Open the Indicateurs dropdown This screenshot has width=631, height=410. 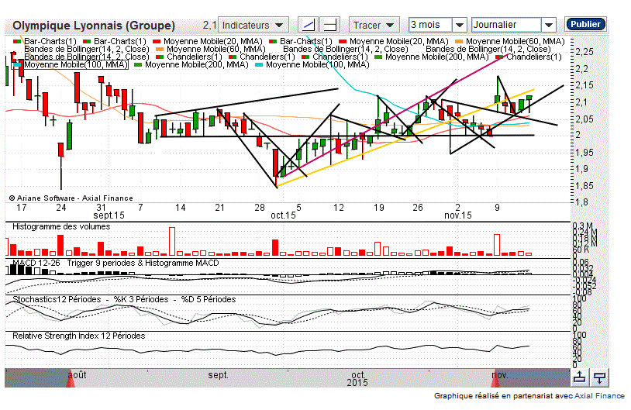[x=253, y=25]
